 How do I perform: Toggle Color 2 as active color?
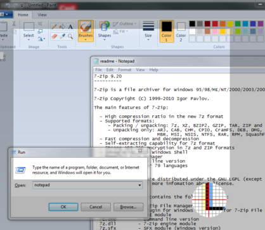coord(181,31)
